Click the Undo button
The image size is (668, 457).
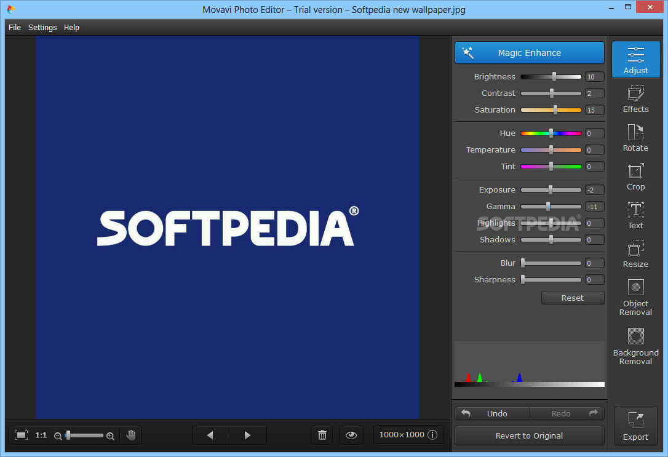[x=492, y=413]
